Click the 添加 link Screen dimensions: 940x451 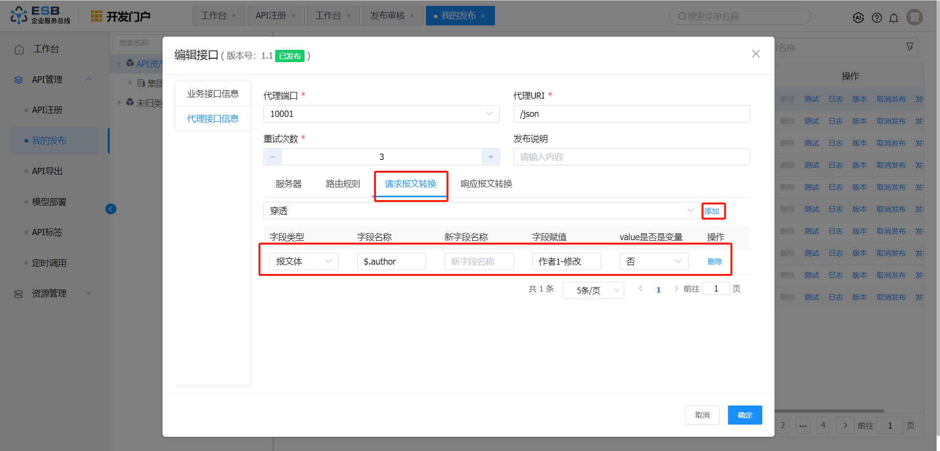pos(712,211)
